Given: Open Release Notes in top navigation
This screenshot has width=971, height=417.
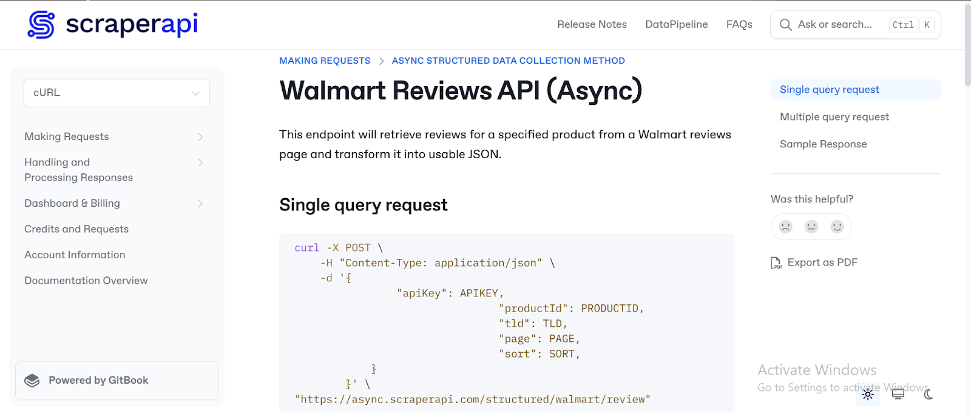Looking at the screenshot, I should tap(592, 24).
